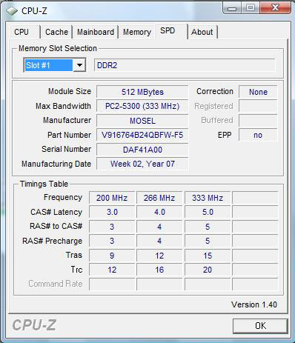295x343 pixels.
Task: Expand the Slot #1 dropdown arrow
Action: coord(79,65)
